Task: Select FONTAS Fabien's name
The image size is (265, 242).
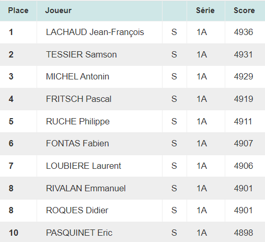Action: (77, 144)
